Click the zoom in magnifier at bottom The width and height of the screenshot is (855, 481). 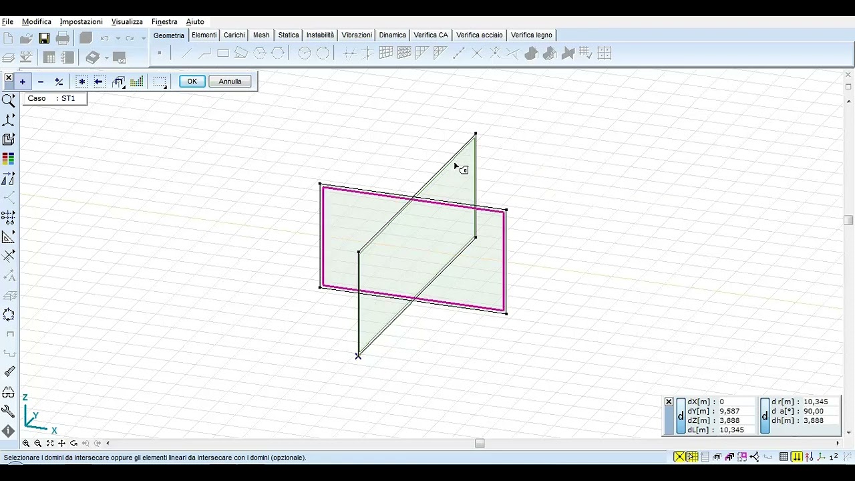pos(26,443)
